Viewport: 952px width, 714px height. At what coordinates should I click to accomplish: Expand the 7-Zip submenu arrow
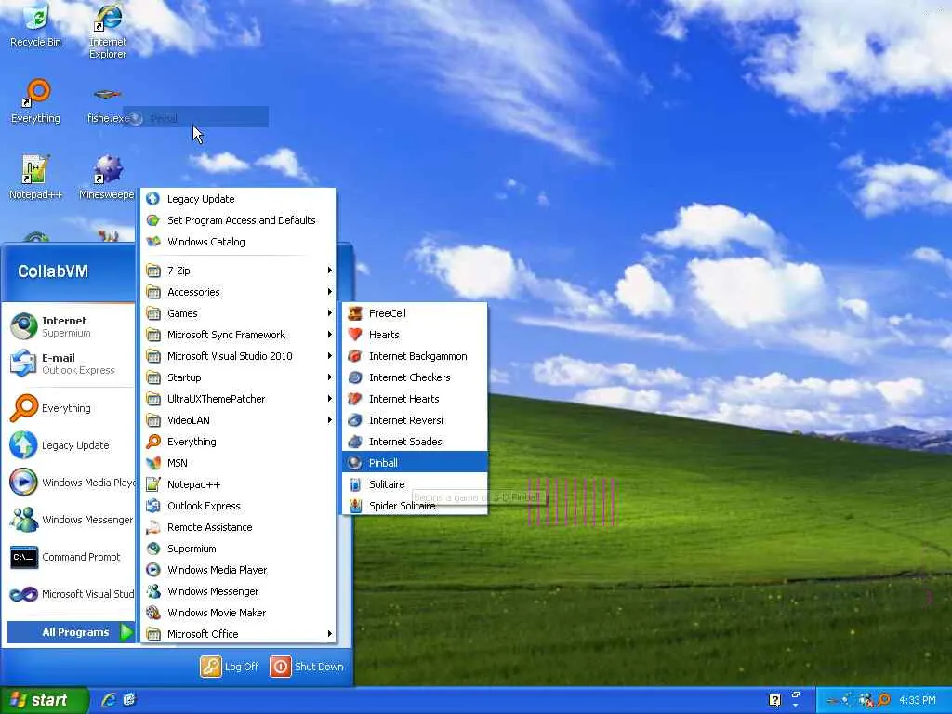pyautogui.click(x=330, y=271)
